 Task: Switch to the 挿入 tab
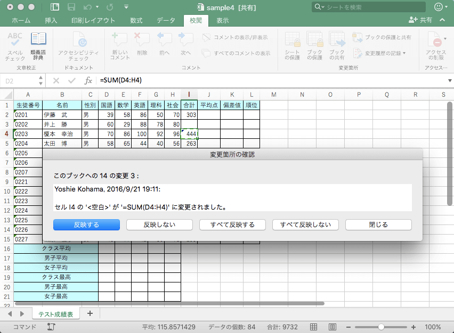click(x=51, y=20)
